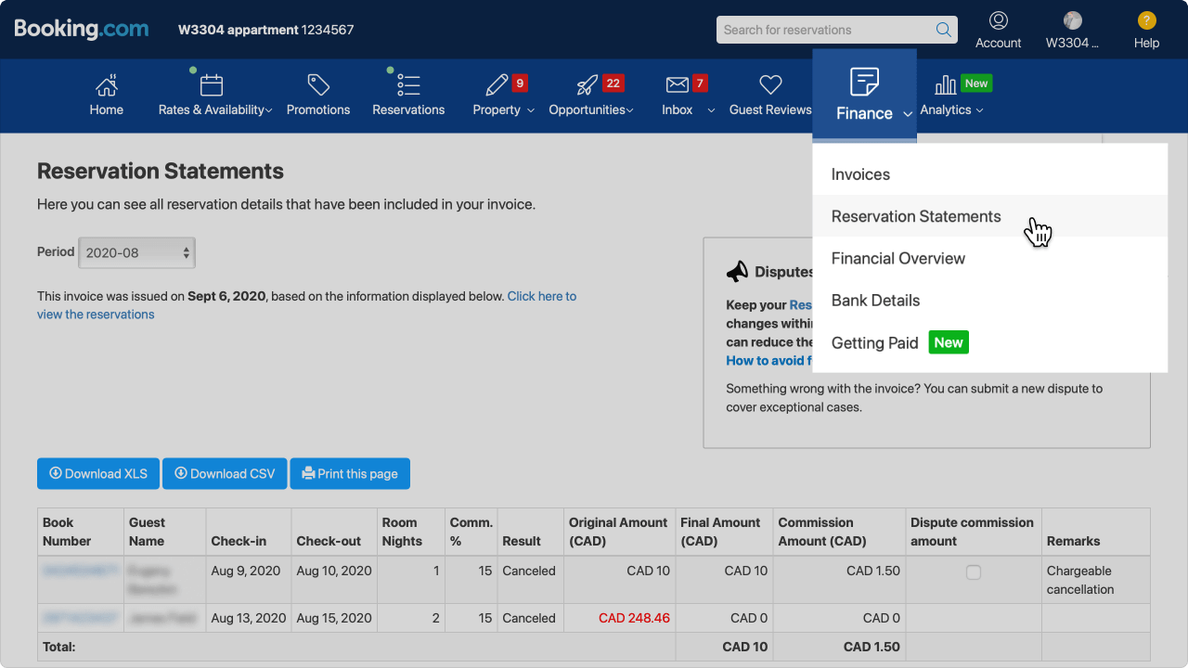
Task: Click the search magnifier in reservations search
Action: (943, 30)
